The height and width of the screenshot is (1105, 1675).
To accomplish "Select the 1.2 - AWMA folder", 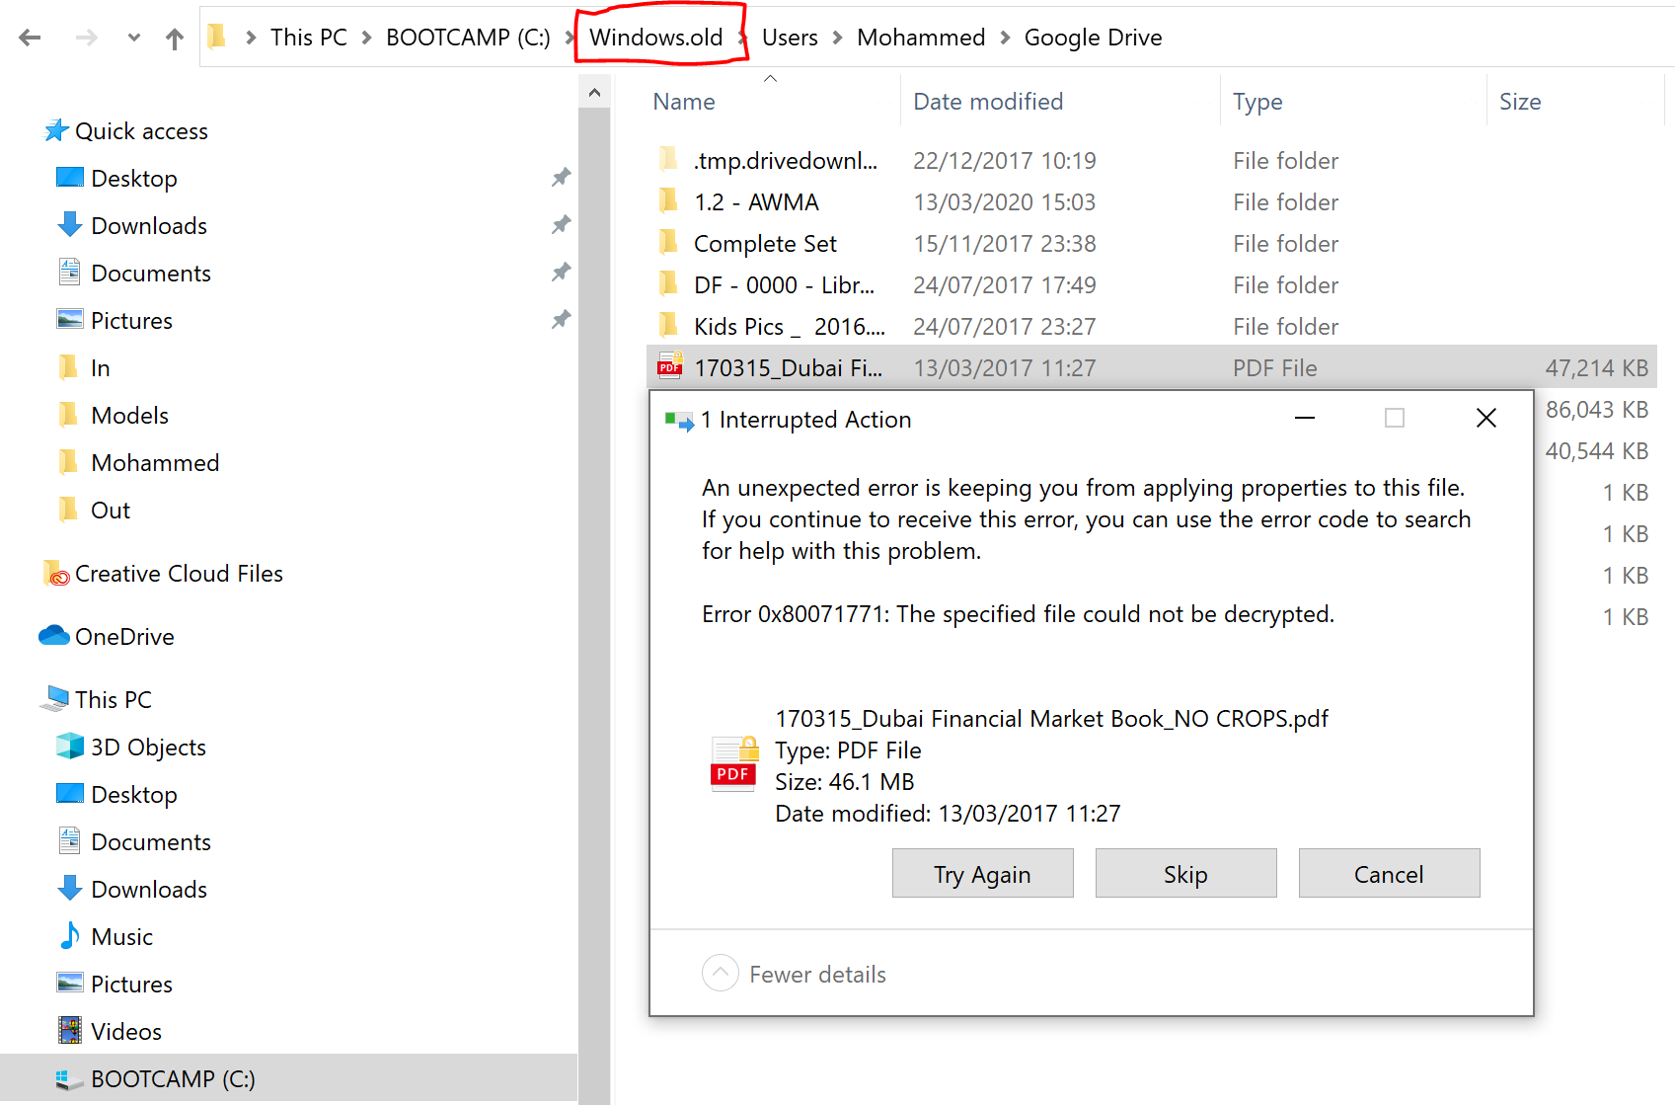I will tap(756, 202).
